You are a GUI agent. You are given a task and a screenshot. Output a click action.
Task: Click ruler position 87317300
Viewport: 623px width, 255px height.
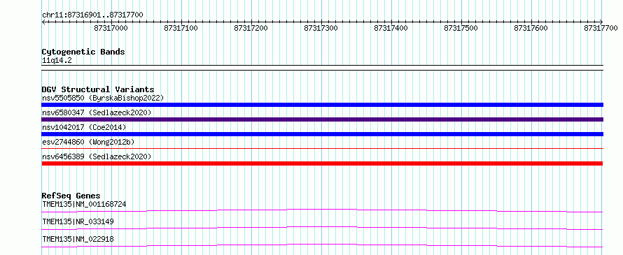pyautogui.click(x=321, y=28)
